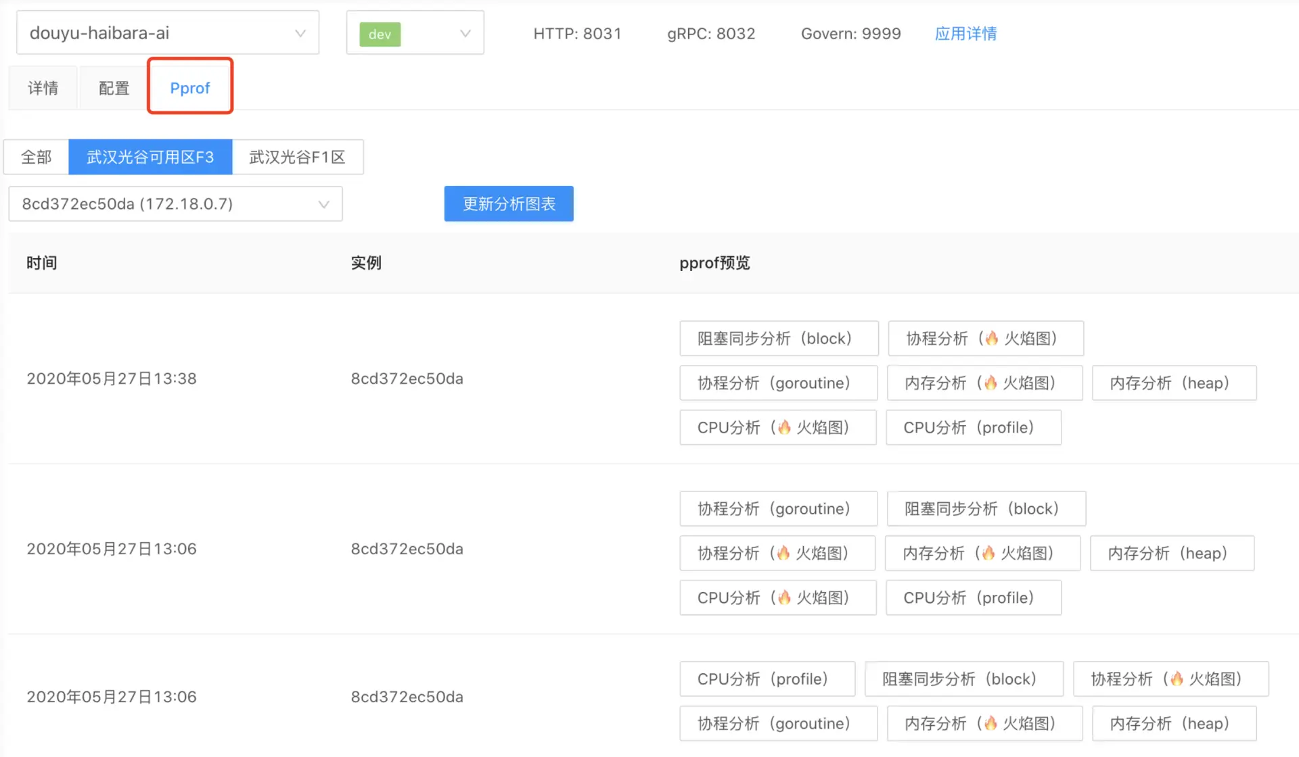
Task: Open memory flame graph for 13:38 row
Action: (984, 383)
